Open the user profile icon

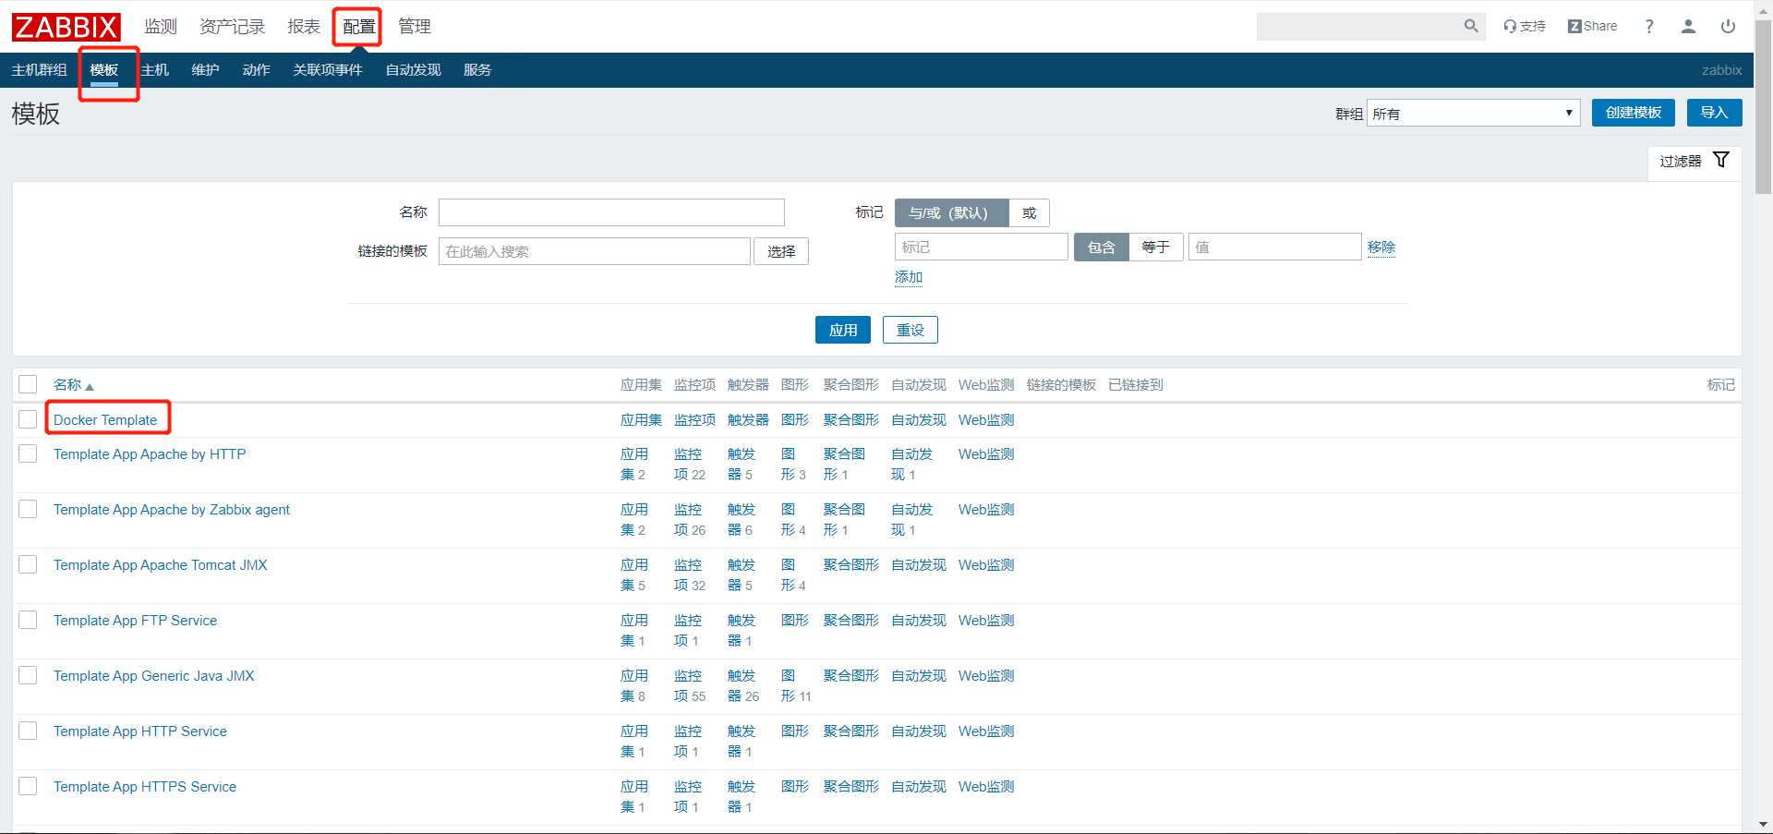(1688, 26)
